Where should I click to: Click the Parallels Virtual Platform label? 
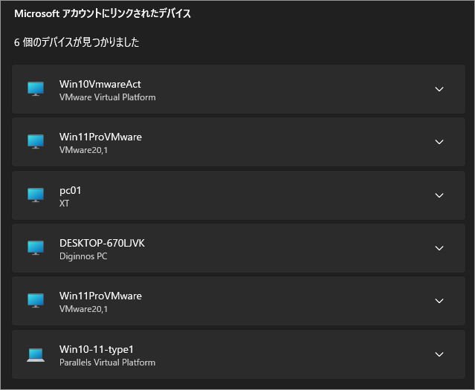[107, 363]
